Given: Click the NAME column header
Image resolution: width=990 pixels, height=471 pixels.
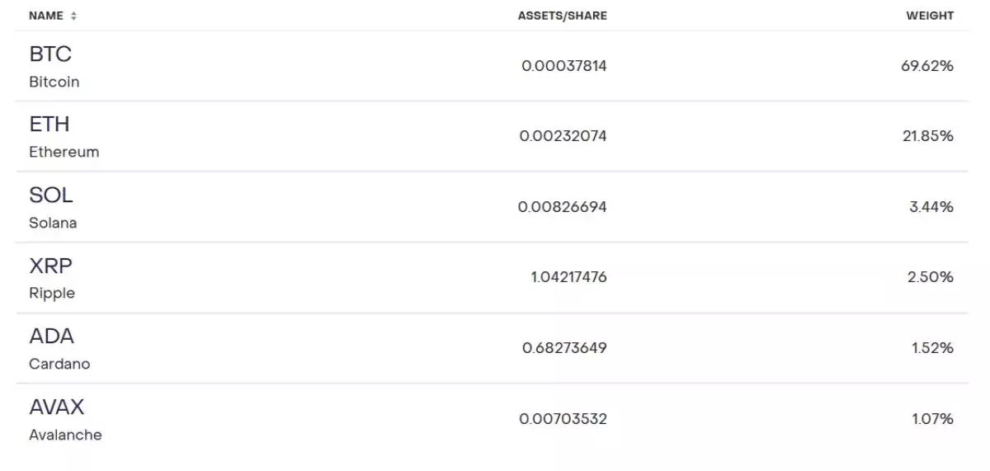Looking at the screenshot, I should pos(46,16).
